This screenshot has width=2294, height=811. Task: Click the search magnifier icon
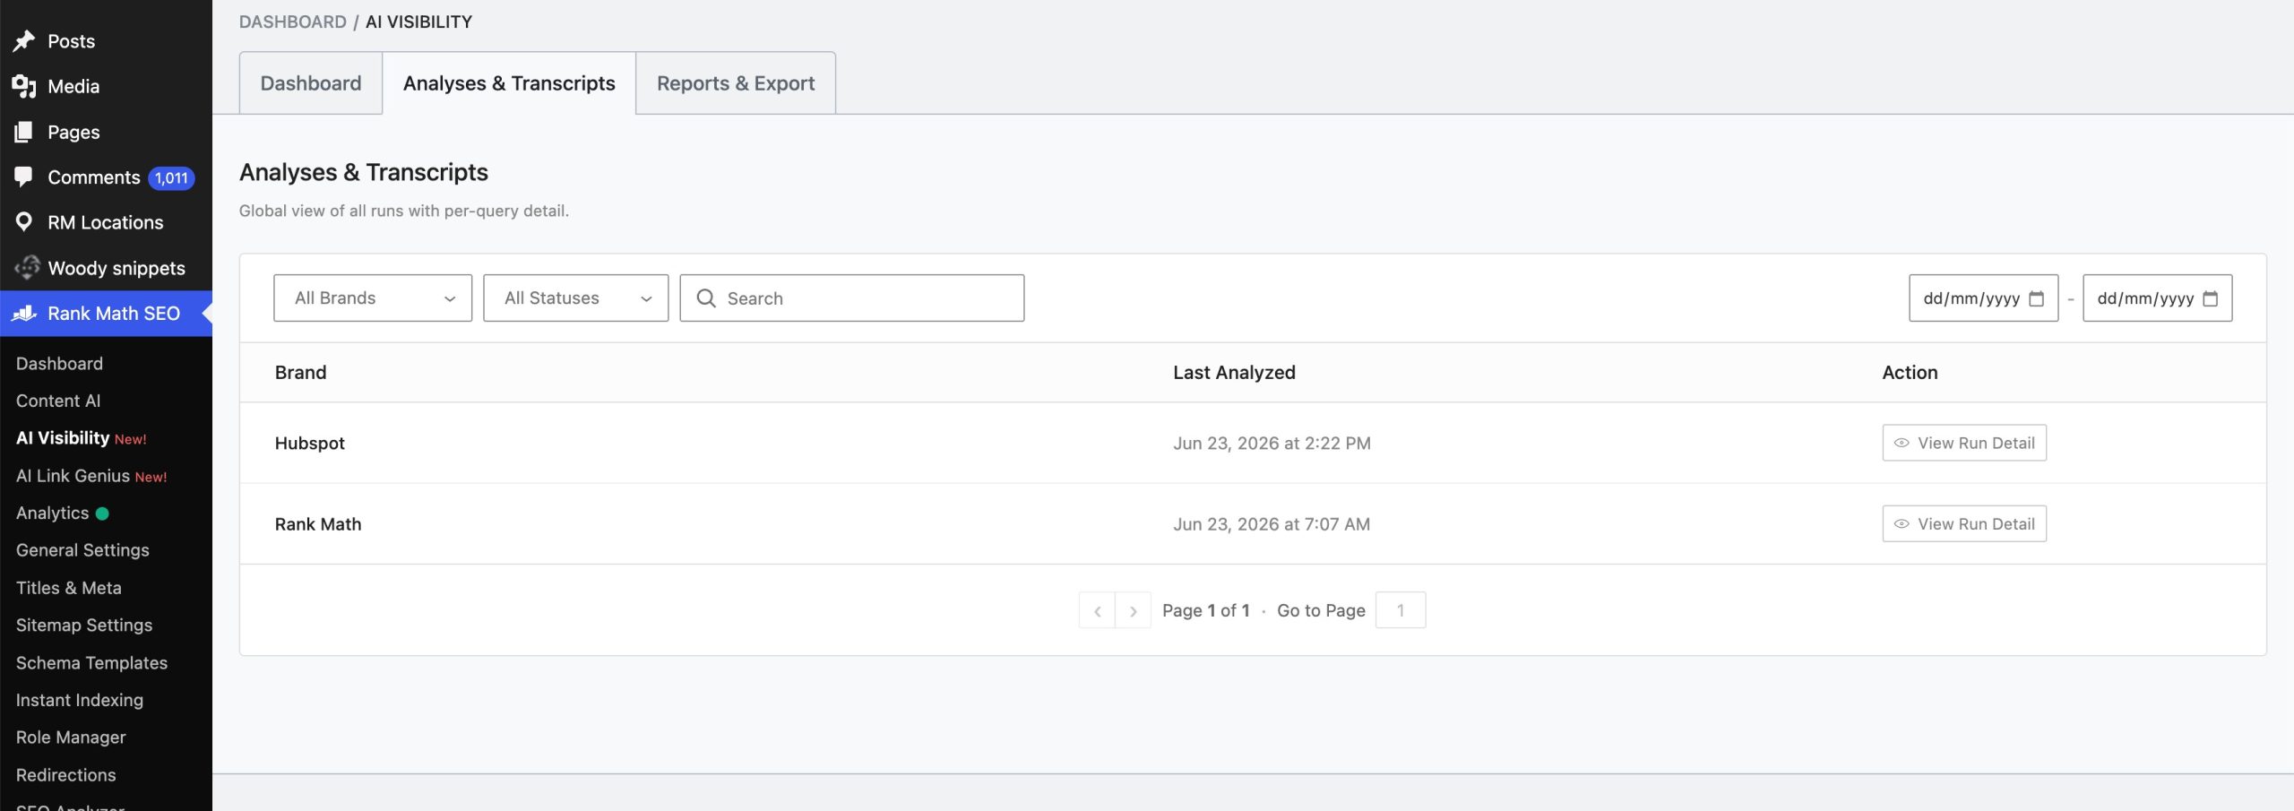[x=706, y=298]
